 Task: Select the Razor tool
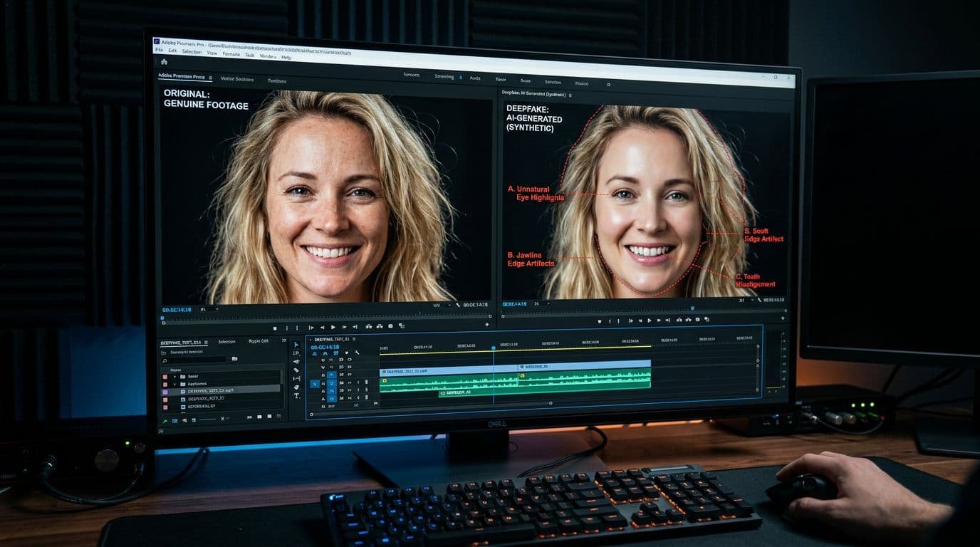tap(296, 370)
